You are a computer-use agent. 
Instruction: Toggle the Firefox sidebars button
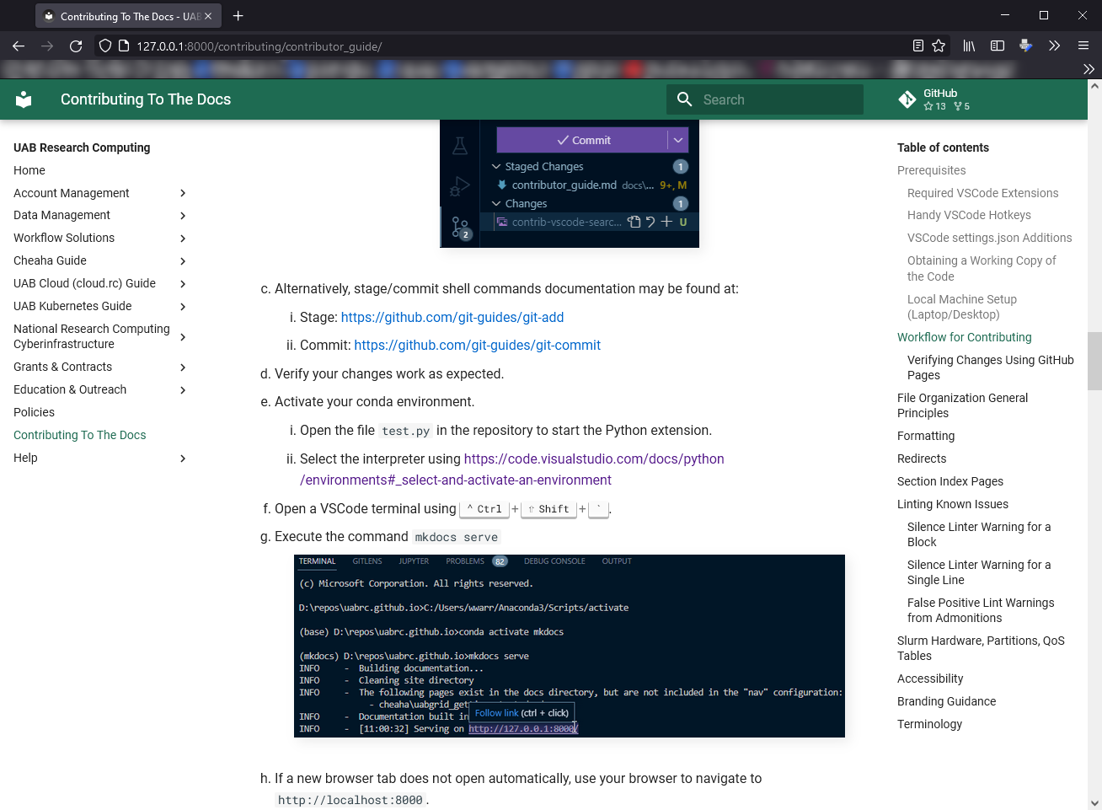pos(998,46)
